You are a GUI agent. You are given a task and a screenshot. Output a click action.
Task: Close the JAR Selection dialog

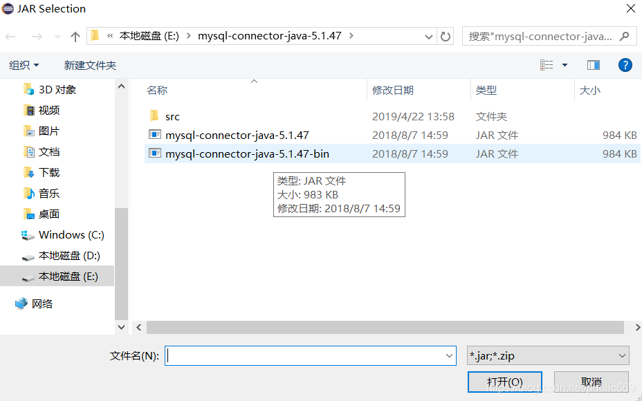point(631,8)
